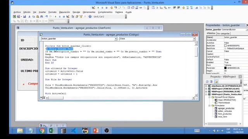Click the Design Mode icon in Debug toolbar
248x139 pixels.
point(93,8)
